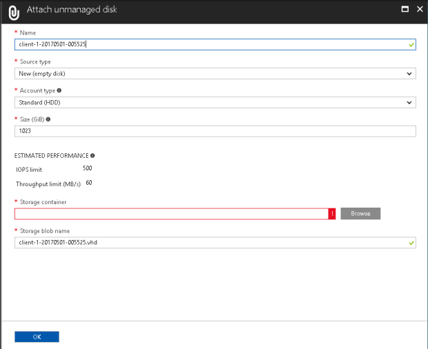The width and height of the screenshot is (428, 349).
Task: Maximize the Attach unmanaged disk blade
Action: [x=405, y=10]
